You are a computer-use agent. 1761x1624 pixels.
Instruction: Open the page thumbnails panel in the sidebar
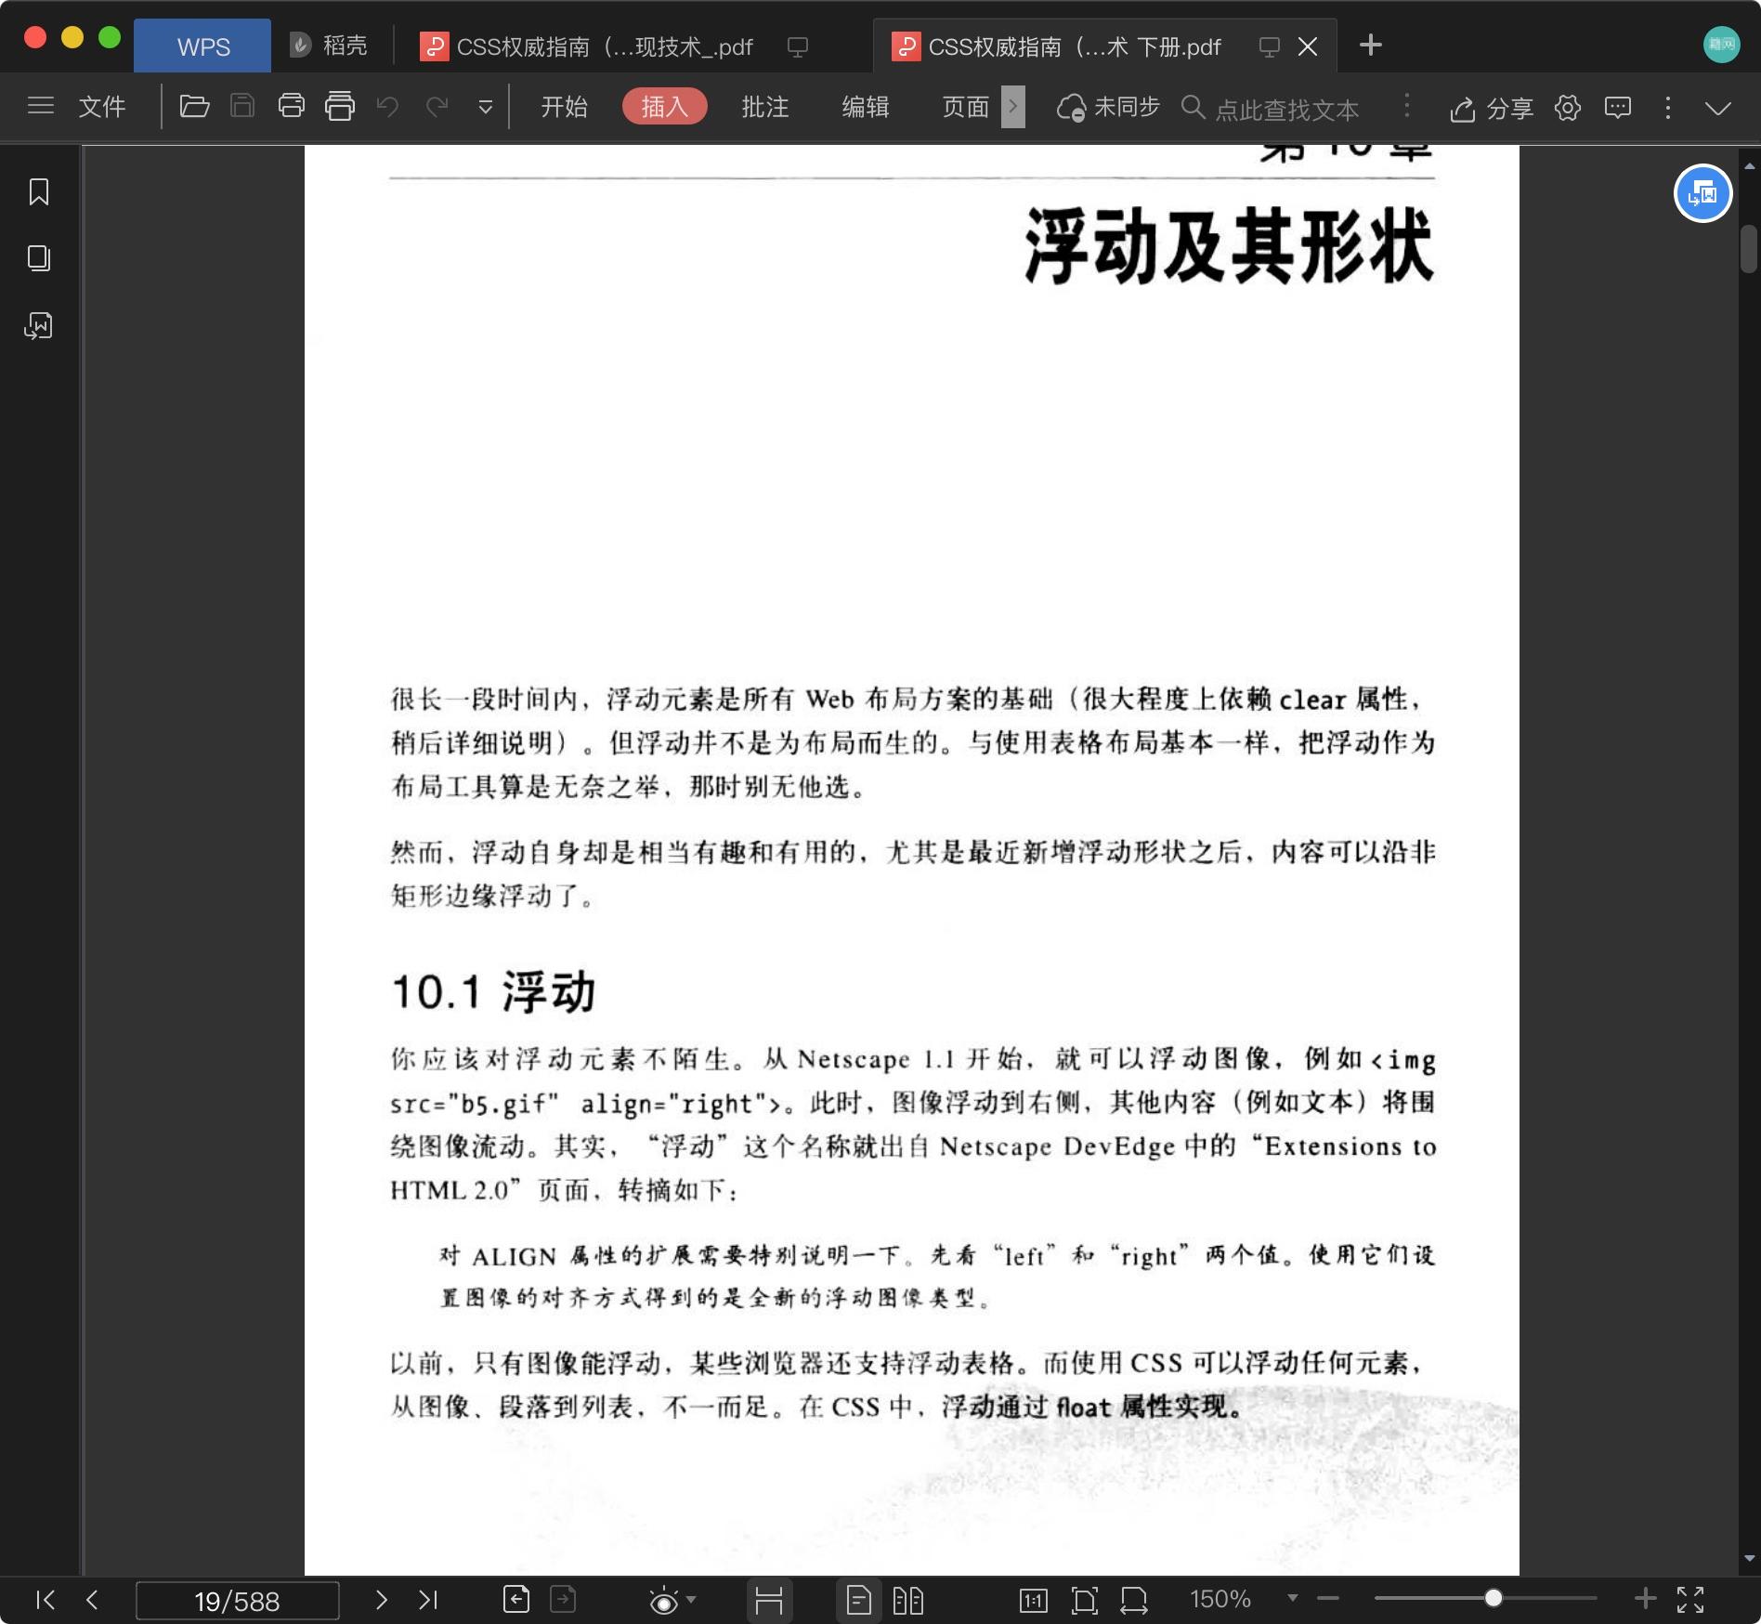click(39, 258)
